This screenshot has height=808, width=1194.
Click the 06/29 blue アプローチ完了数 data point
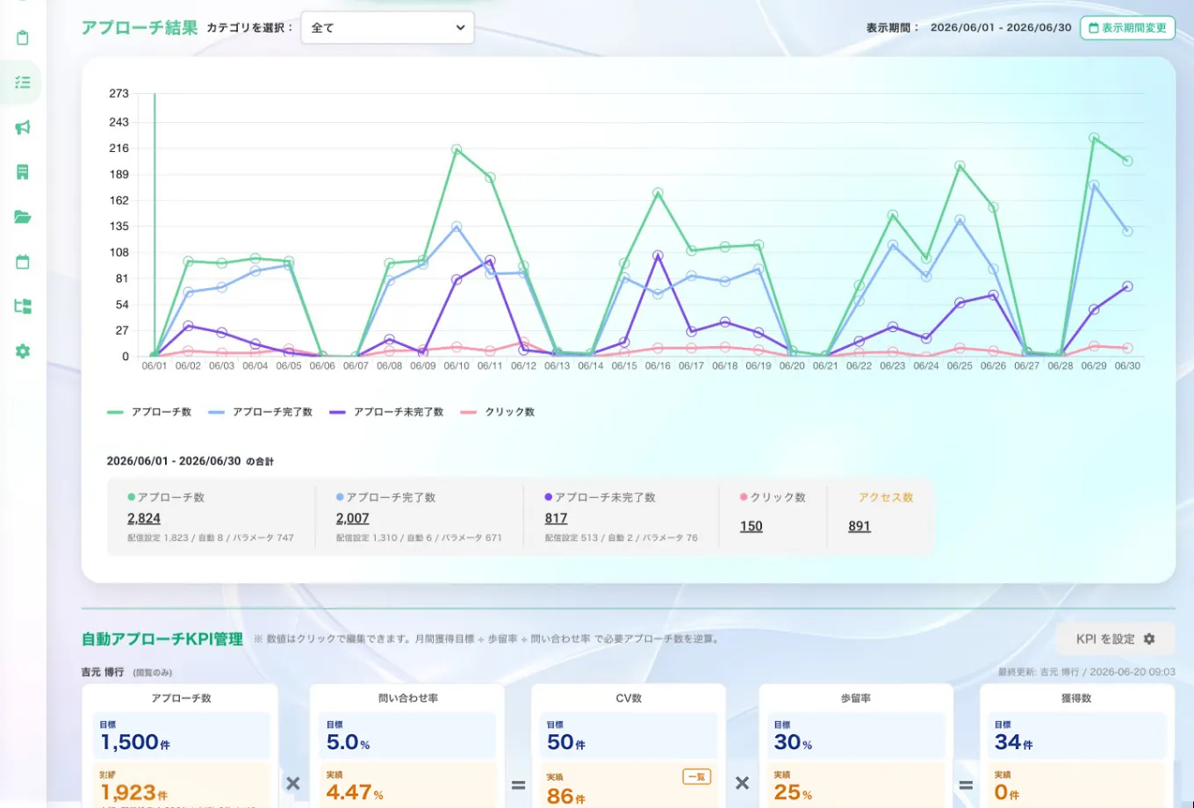[1094, 185]
